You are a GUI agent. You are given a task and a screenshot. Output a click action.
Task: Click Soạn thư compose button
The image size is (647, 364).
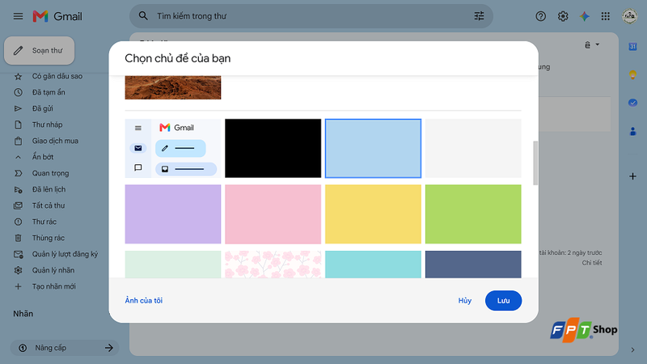click(x=39, y=50)
